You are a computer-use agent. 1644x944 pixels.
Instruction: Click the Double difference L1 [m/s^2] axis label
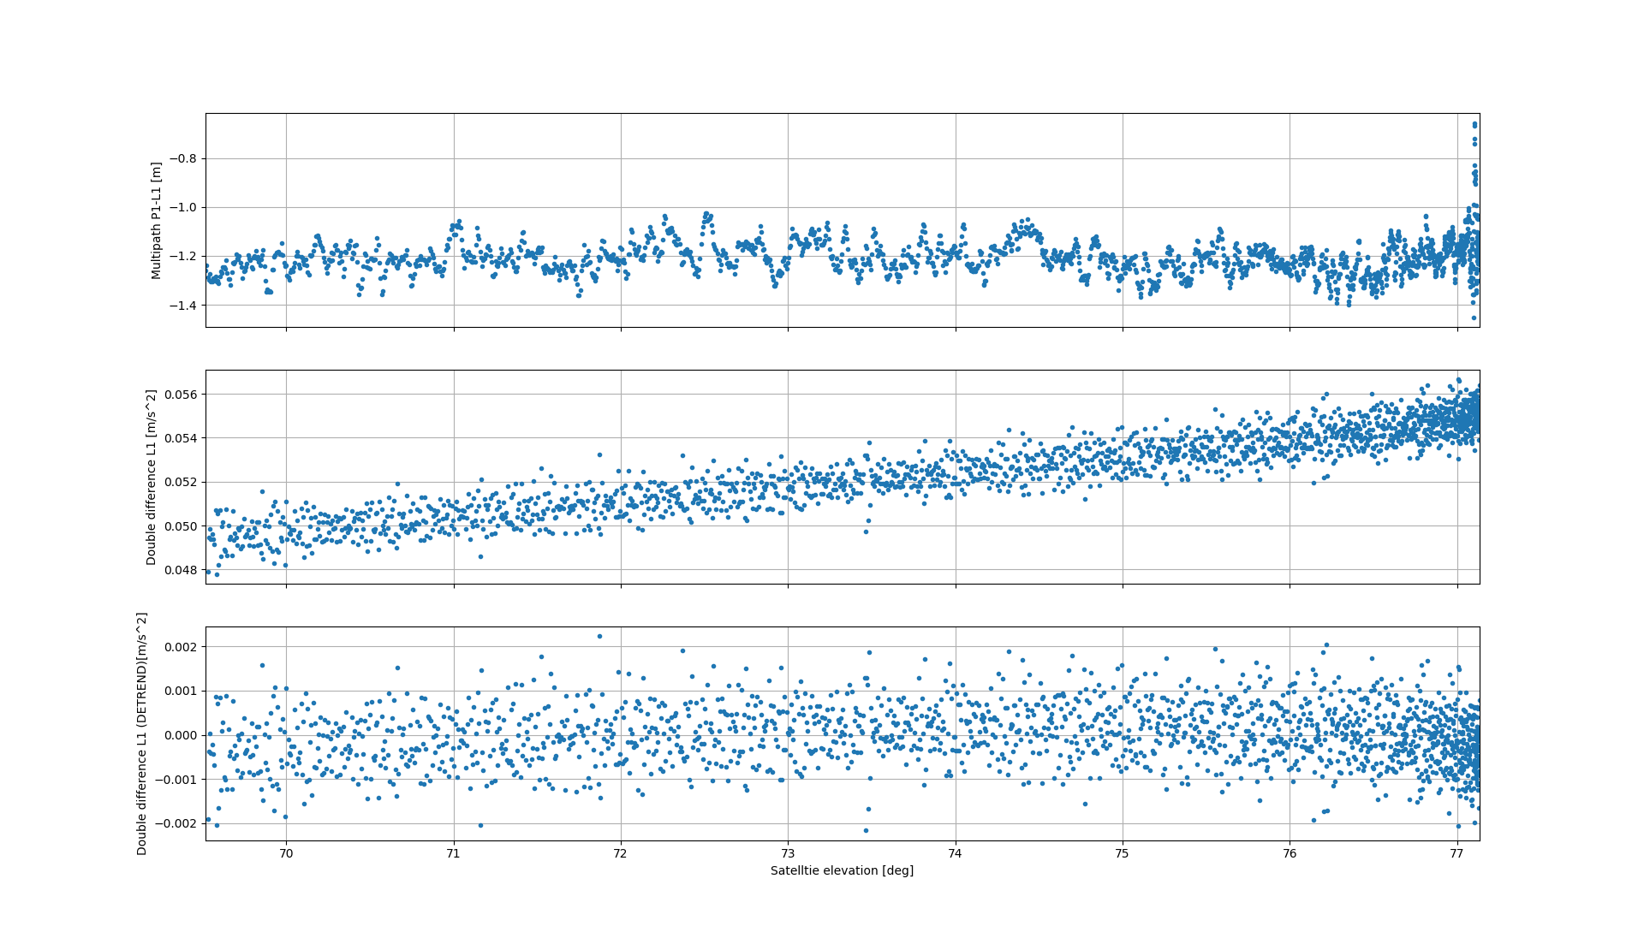click(152, 477)
